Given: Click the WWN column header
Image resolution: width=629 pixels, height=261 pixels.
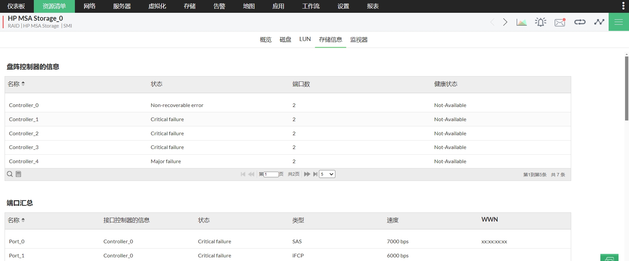Looking at the screenshot, I should coord(490,220).
